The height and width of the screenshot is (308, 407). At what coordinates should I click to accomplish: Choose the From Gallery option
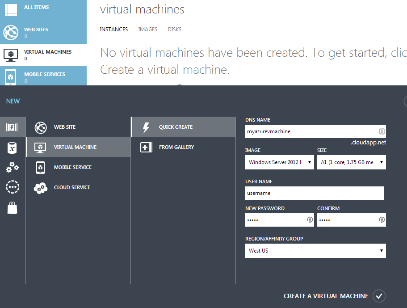click(x=184, y=147)
